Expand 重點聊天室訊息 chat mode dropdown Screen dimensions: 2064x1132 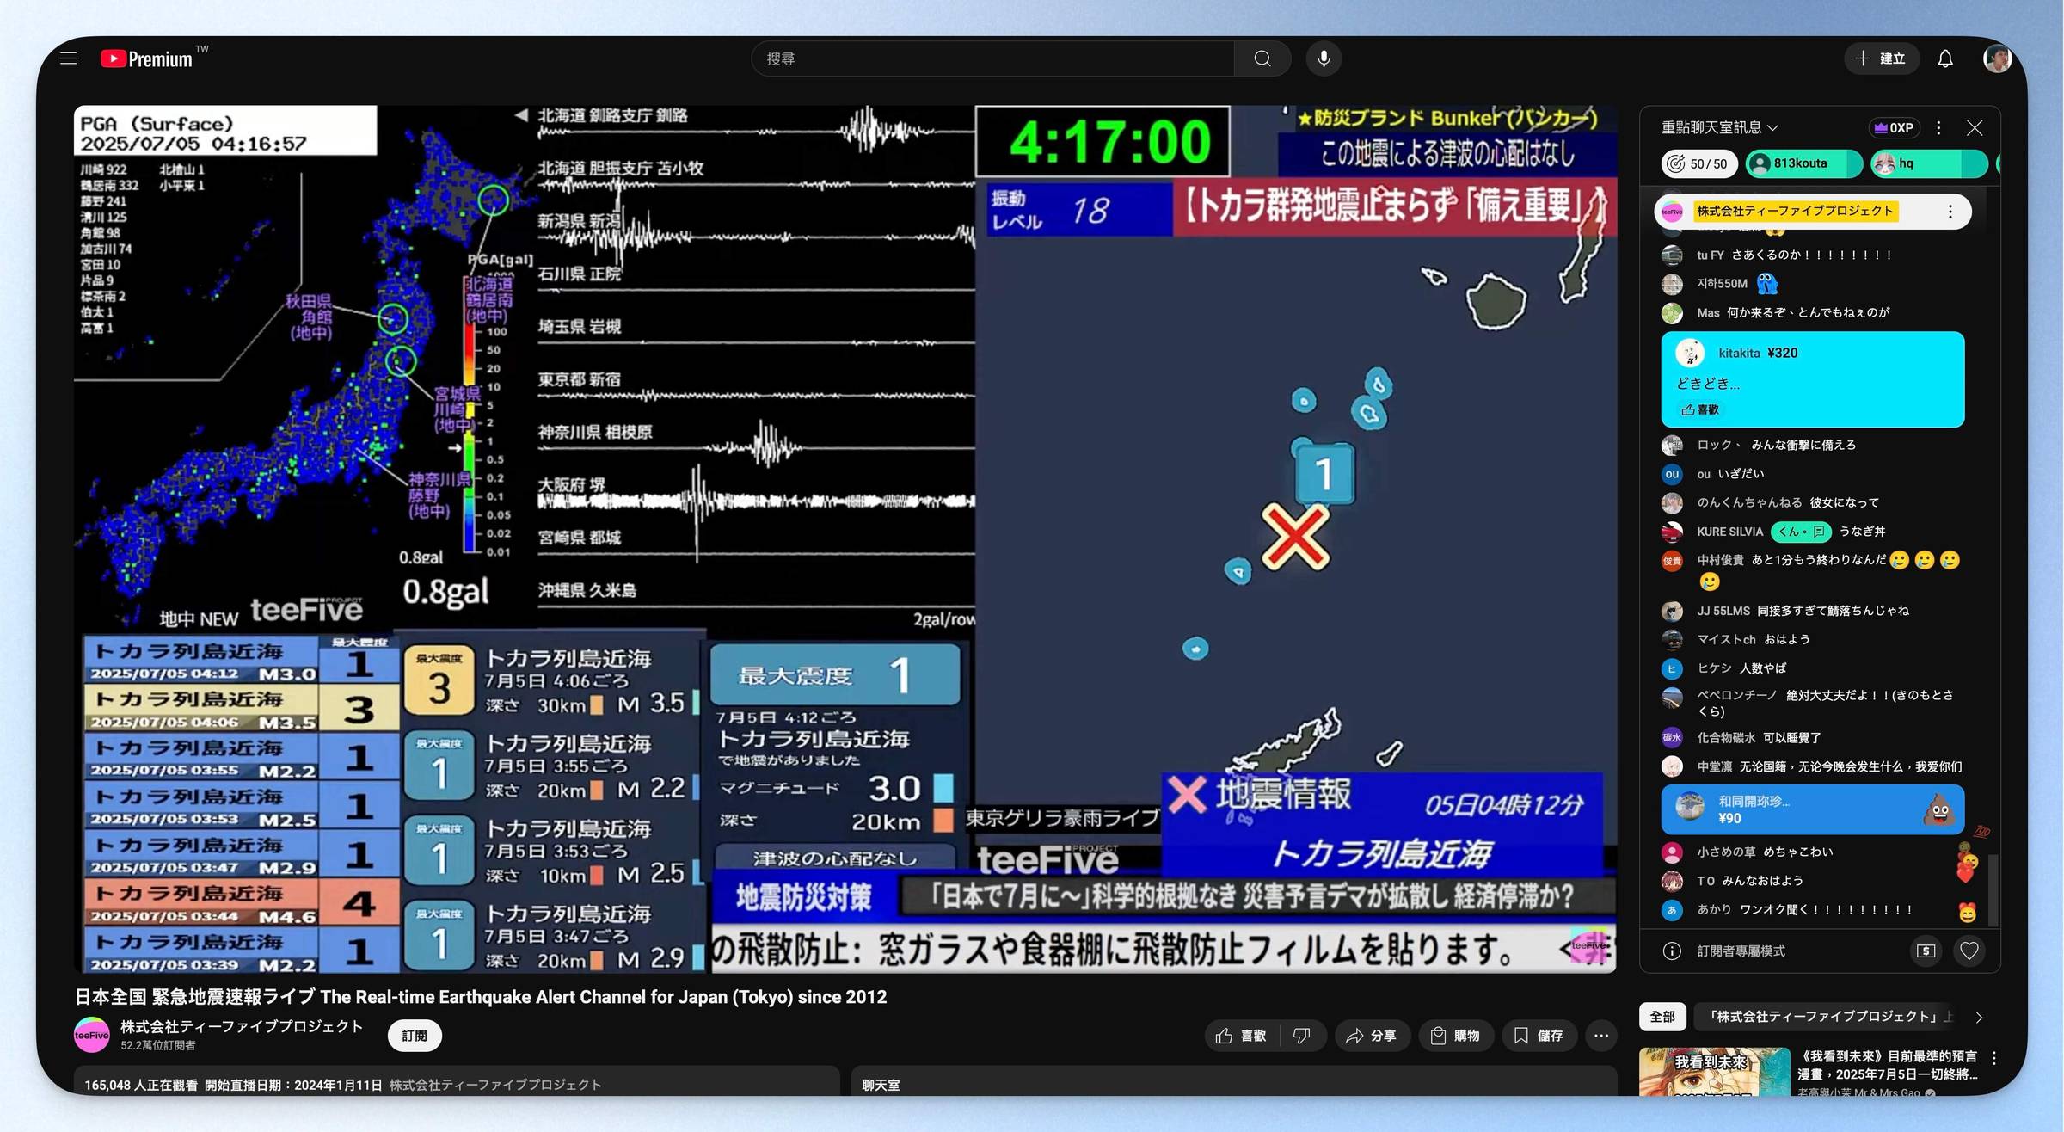pos(1719,127)
